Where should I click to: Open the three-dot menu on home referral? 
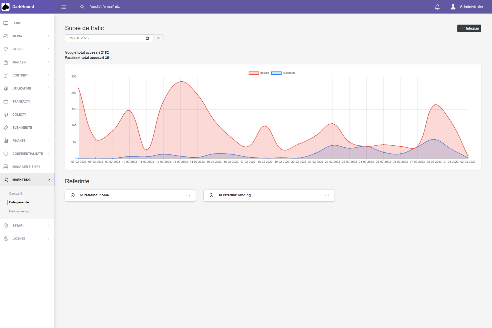tap(188, 195)
